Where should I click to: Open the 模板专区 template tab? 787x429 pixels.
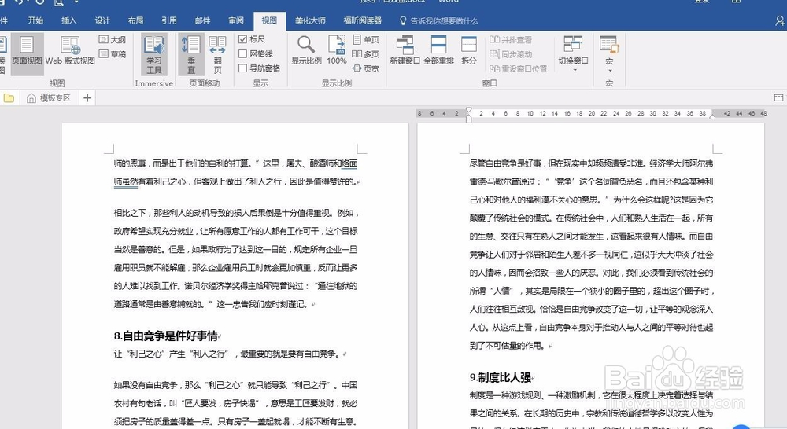(x=49, y=97)
